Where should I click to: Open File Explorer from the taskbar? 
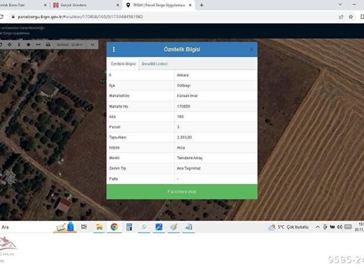[x=99, y=227]
